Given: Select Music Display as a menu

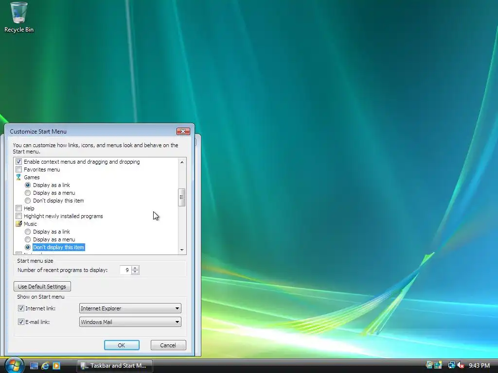Looking at the screenshot, I should [28, 239].
